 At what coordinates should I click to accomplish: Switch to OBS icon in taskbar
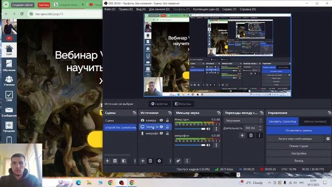tap(121, 182)
